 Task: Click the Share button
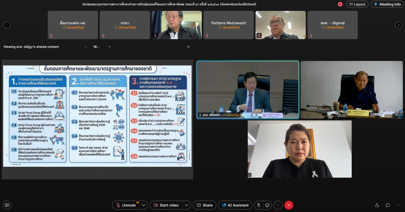[205, 205]
